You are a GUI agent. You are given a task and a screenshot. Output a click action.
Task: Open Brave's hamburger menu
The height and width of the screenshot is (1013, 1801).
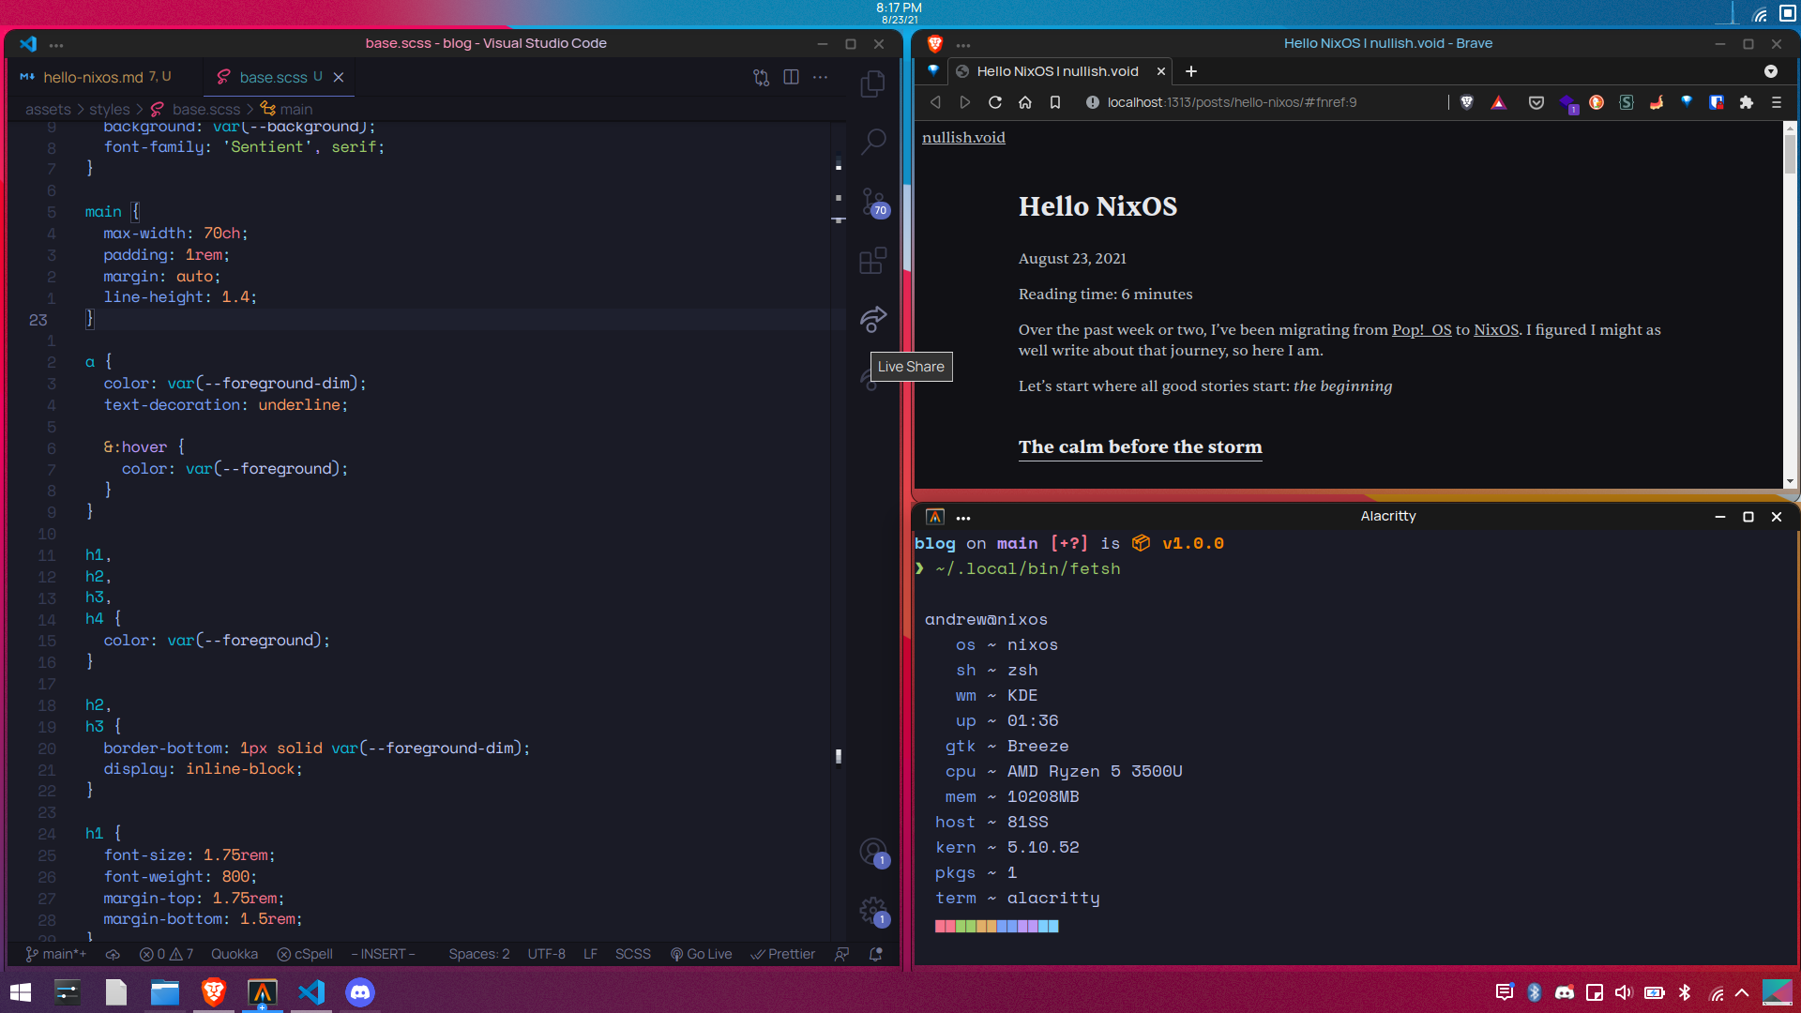point(1777,102)
